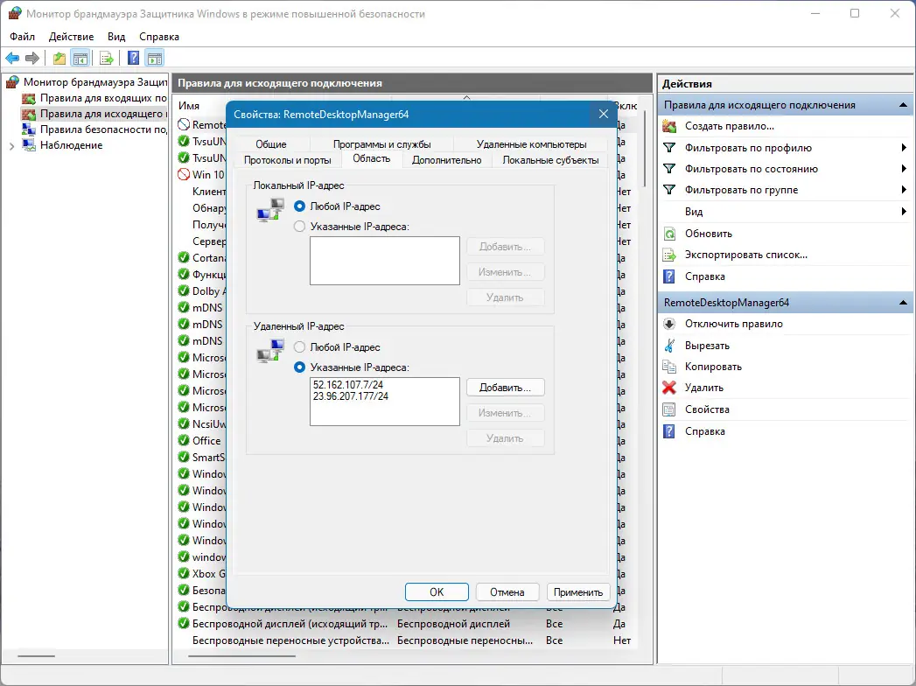The height and width of the screenshot is (686, 916).
Task: Click the Копировать icon
Action: tap(669, 367)
